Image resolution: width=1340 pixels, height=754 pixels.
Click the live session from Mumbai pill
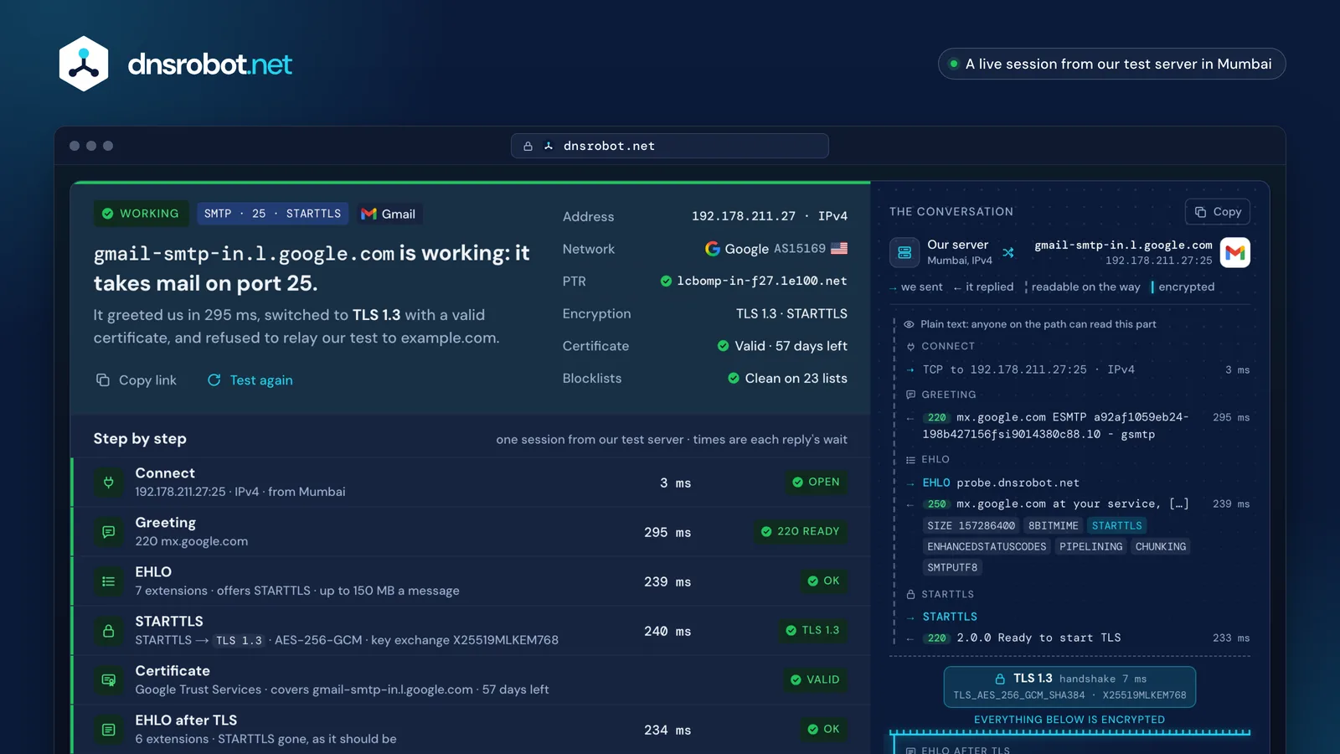[x=1111, y=64]
